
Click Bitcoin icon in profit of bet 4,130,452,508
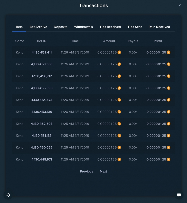169,124
